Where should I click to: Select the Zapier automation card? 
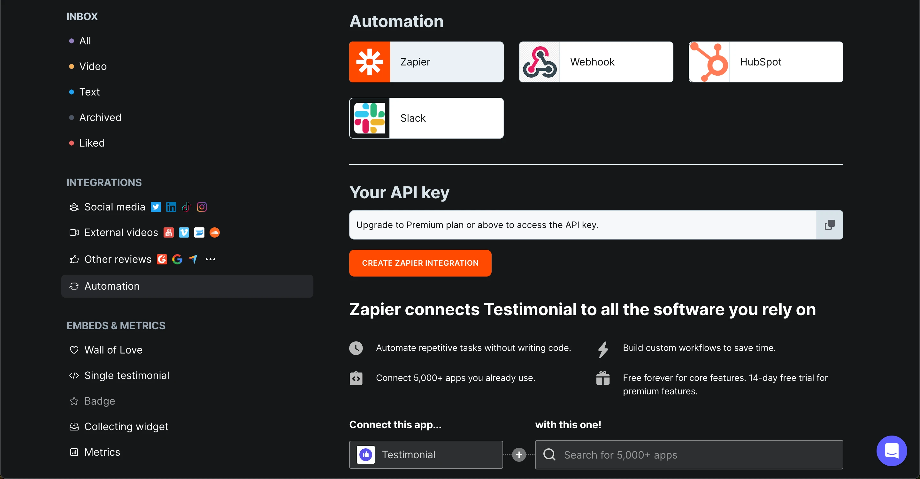coord(426,62)
